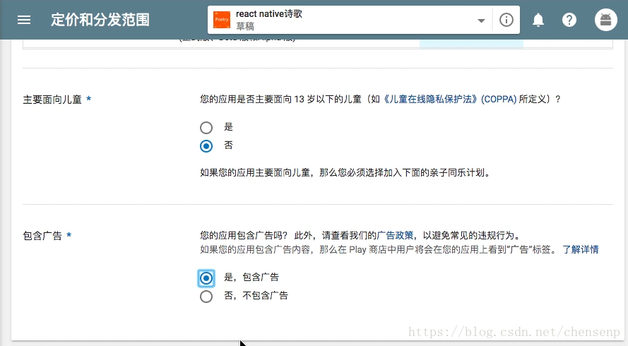Screen dimensions: 628x346
Task: Click the orange Poetry app icon
Action: 222,20
